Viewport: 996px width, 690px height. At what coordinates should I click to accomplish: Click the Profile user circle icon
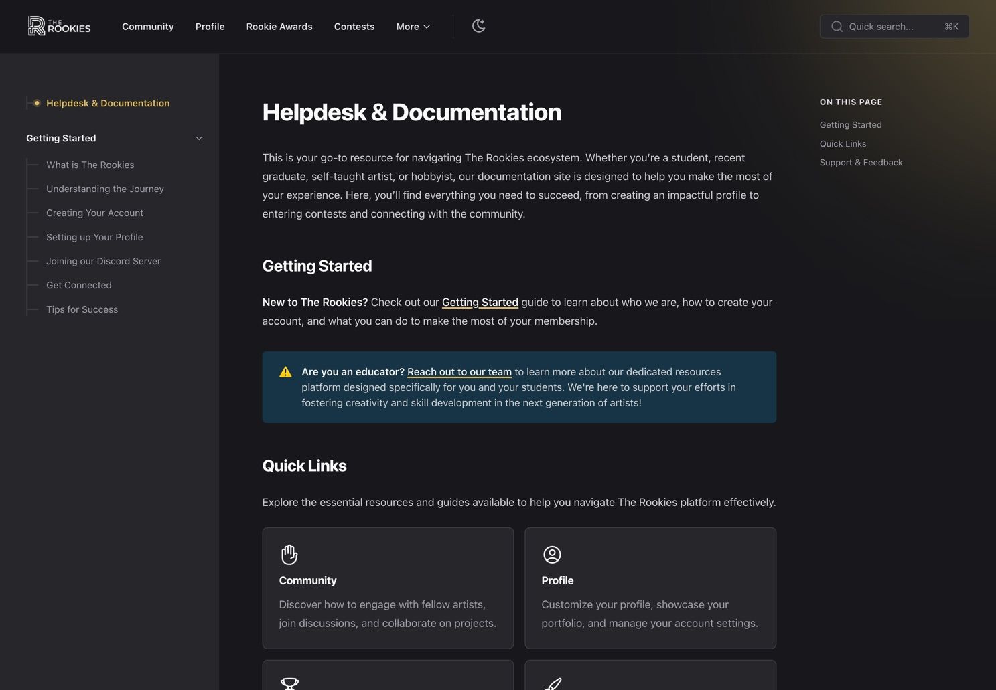pos(552,554)
